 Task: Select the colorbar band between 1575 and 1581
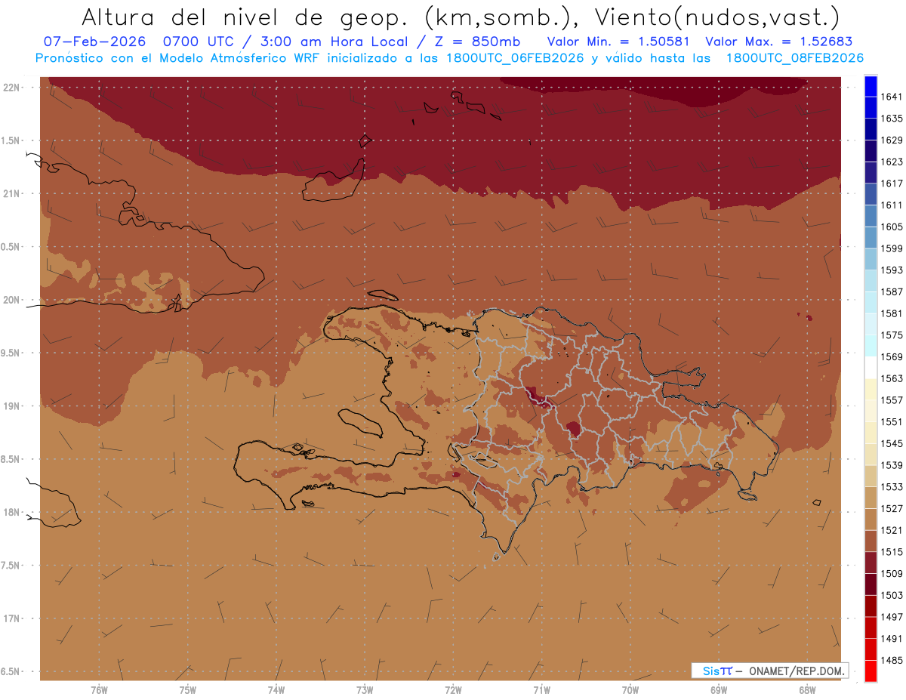(871, 325)
